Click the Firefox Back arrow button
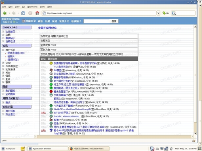 click(x=5, y=13)
